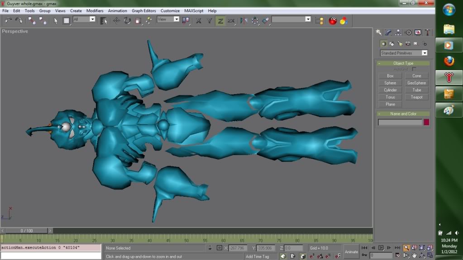The image size is (463, 260).
Task: Open the selection filter 'All' dropdown
Action: 92,19
